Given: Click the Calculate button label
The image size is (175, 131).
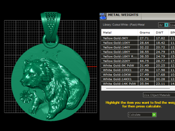Looking at the screenshot, I should [x=135, y=115].
